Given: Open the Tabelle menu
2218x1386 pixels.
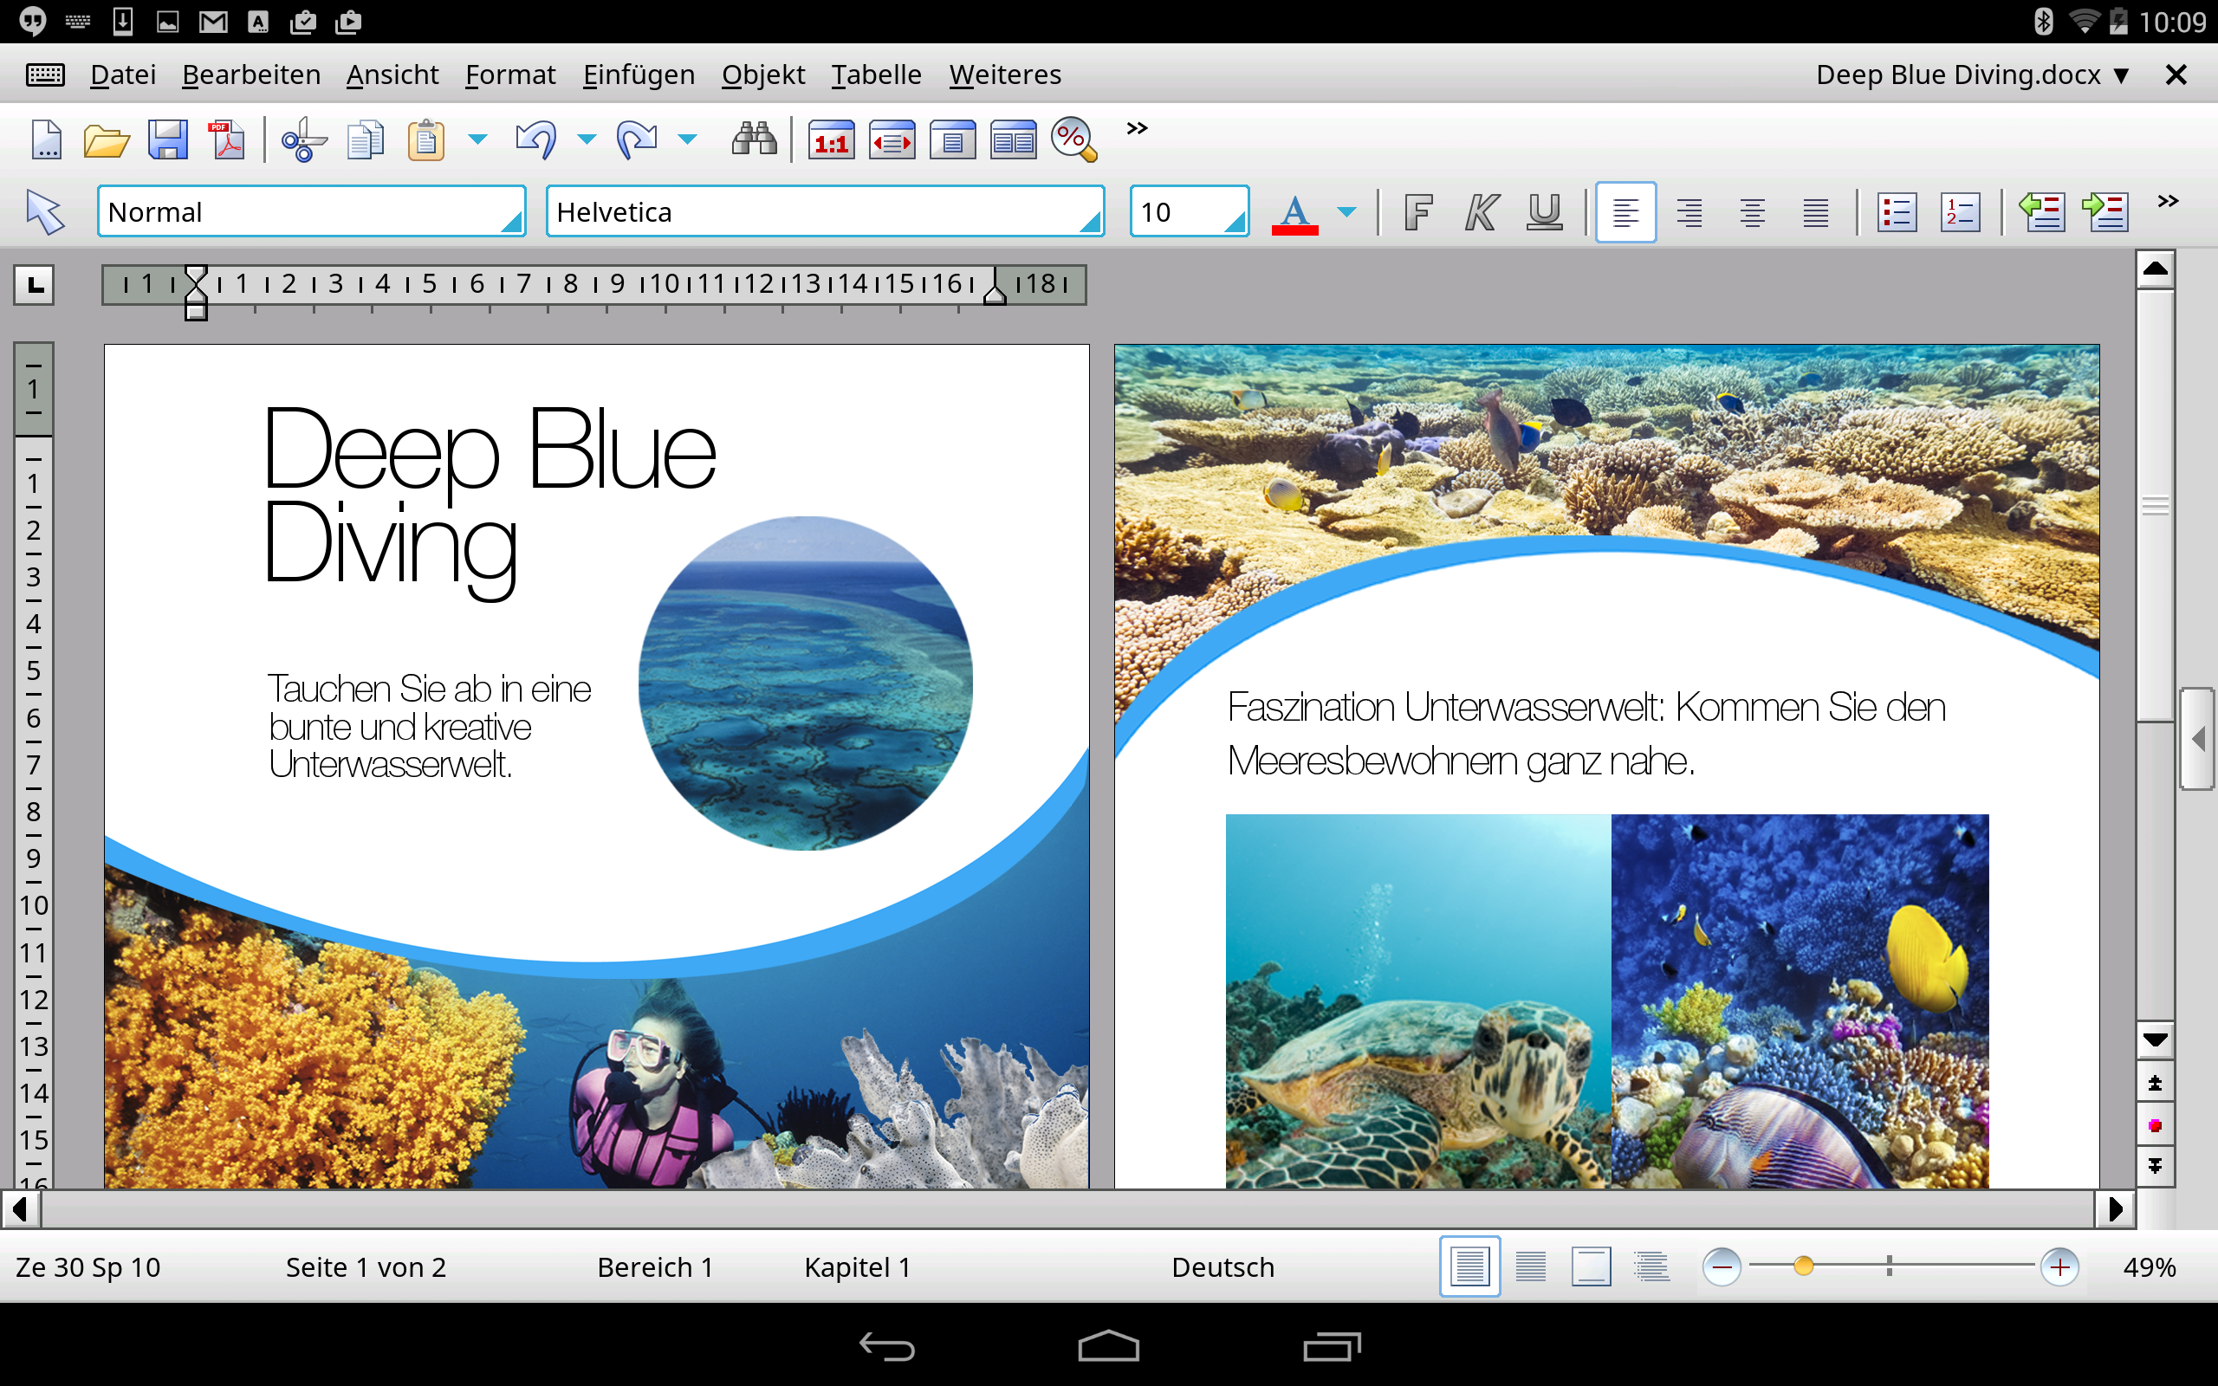Looking at the screenshot, I should point(875,74).
